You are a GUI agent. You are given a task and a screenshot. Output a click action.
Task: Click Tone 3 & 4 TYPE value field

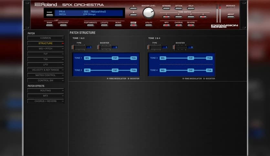pos(165,47)
